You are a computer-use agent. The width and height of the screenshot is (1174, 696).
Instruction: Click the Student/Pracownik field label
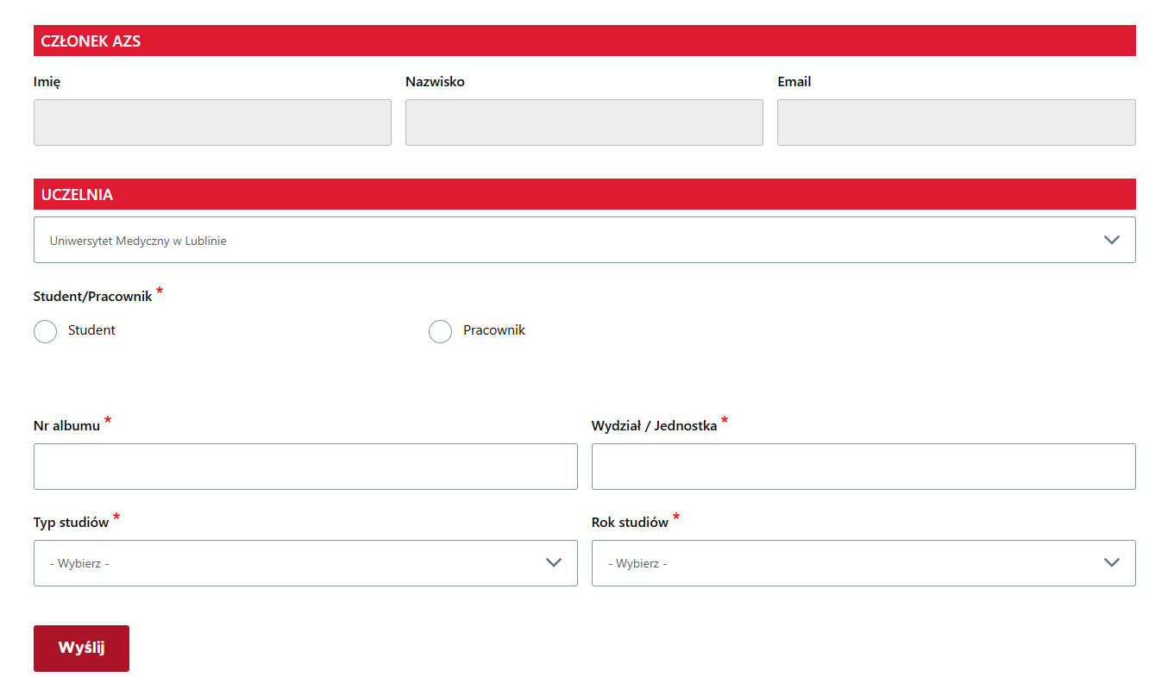pyautogui.click(x=93, y=297)
